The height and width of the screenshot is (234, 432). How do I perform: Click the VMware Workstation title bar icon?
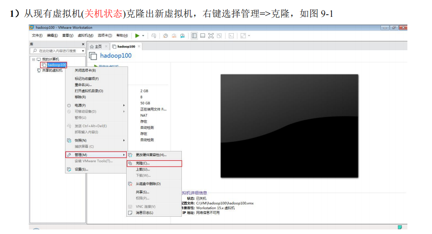[32, 27]
